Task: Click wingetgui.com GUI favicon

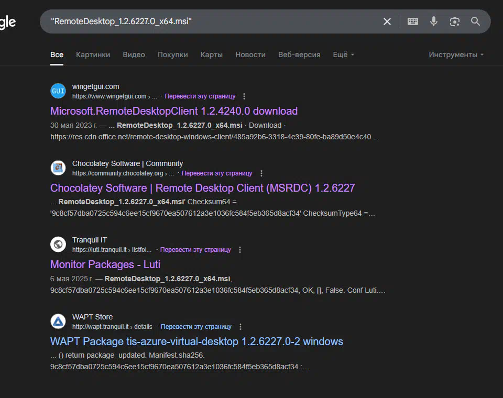Action: point(58,91)
